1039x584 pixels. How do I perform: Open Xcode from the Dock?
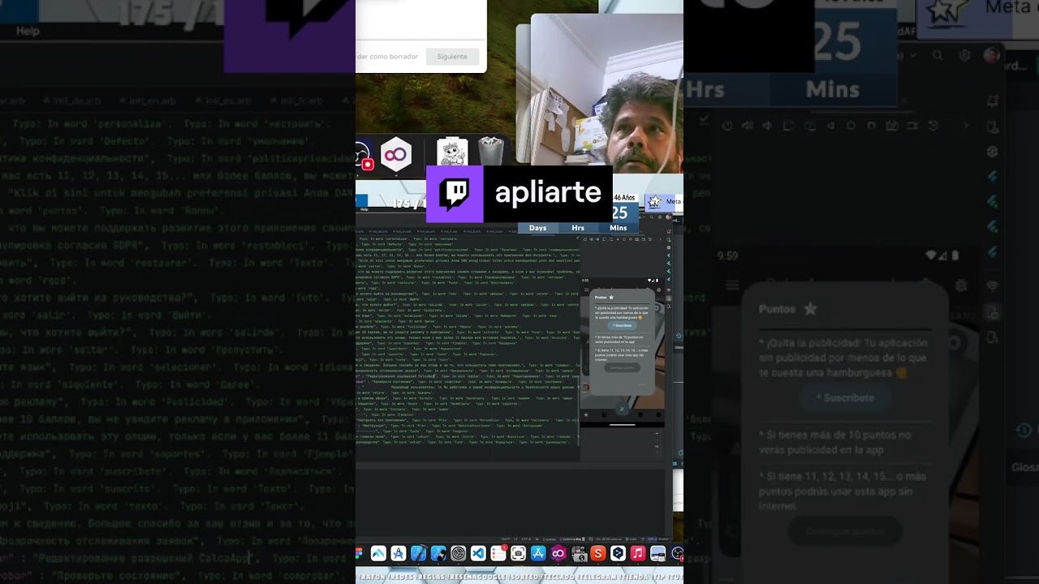tap(418, 553)
